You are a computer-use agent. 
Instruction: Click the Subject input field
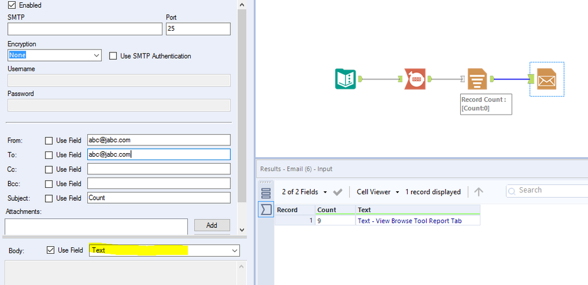pyautogui.click(x=158, y=198)
